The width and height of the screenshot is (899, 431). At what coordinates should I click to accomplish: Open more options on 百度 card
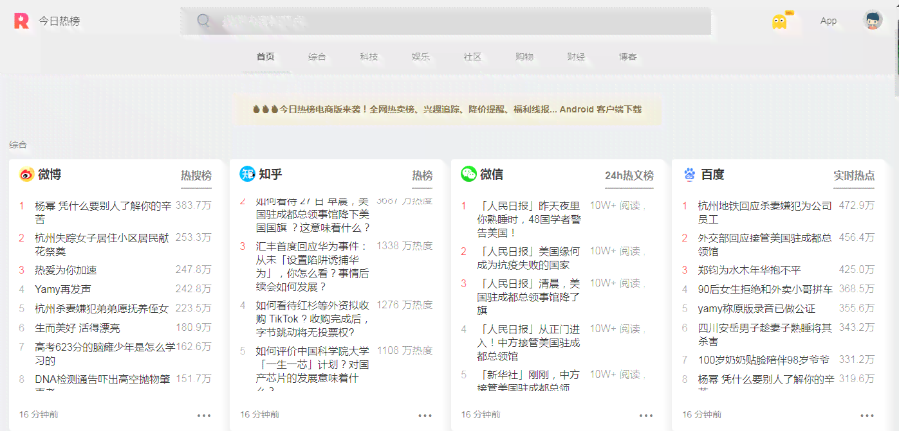pyautogui.click(x=867, y=415)
